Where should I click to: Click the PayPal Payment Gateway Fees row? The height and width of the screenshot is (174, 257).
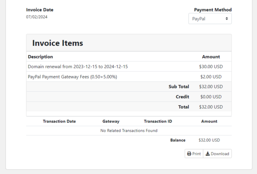tap(129, 77)
